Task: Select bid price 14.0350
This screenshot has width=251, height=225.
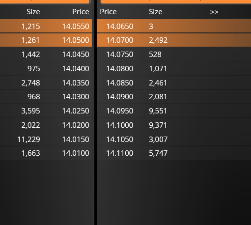Action: (x=76, y=83)
